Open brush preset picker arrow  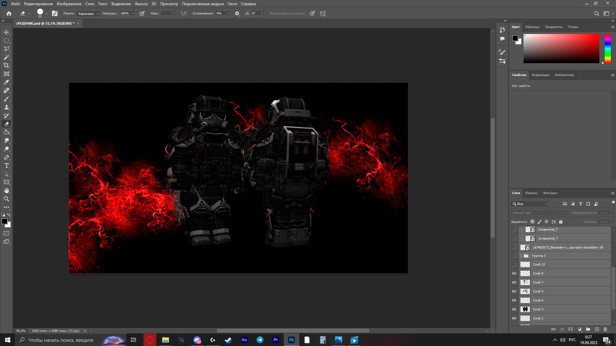47,13
